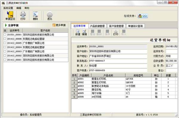Open the 送货日期 date field
The width and height of the screenshot is (179, 118).
[x=172, y=46]
